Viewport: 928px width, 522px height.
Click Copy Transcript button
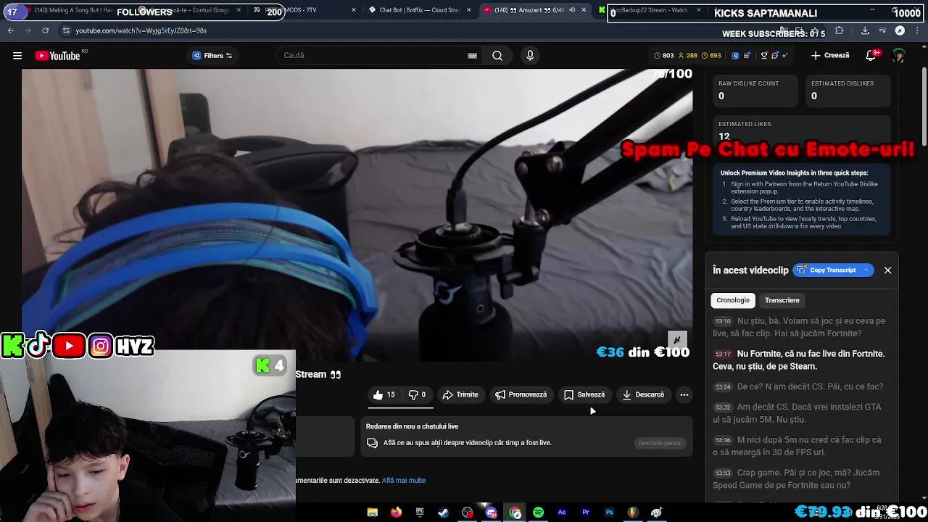pyautogui.click(x=826, y=270)
